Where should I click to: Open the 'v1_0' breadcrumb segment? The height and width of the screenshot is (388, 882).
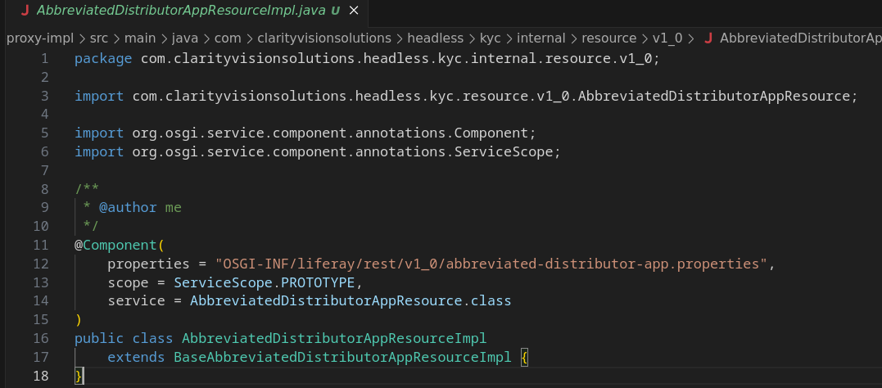667,38
